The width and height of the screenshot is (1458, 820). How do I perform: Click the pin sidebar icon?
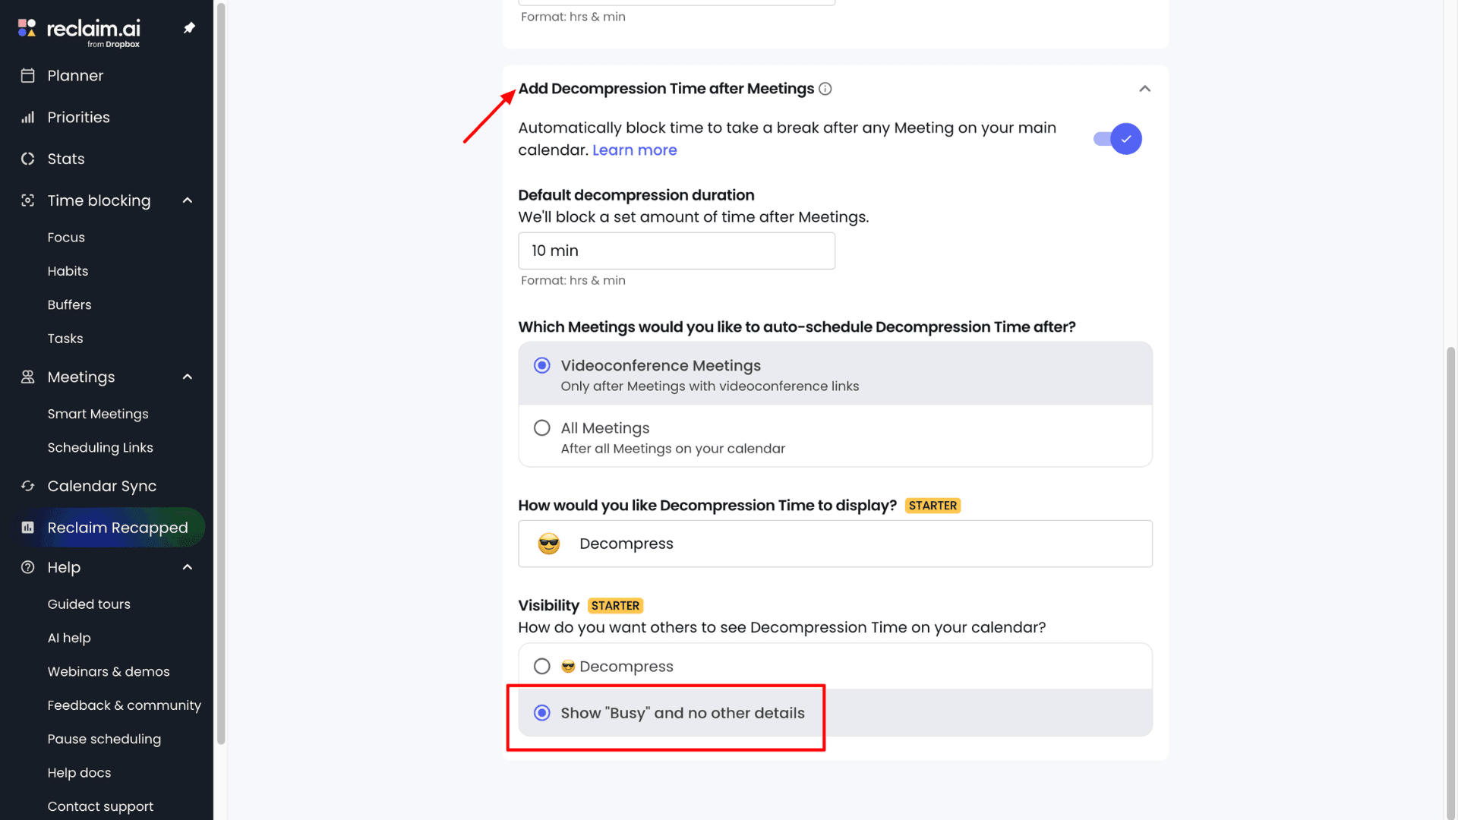click(189, 28)
